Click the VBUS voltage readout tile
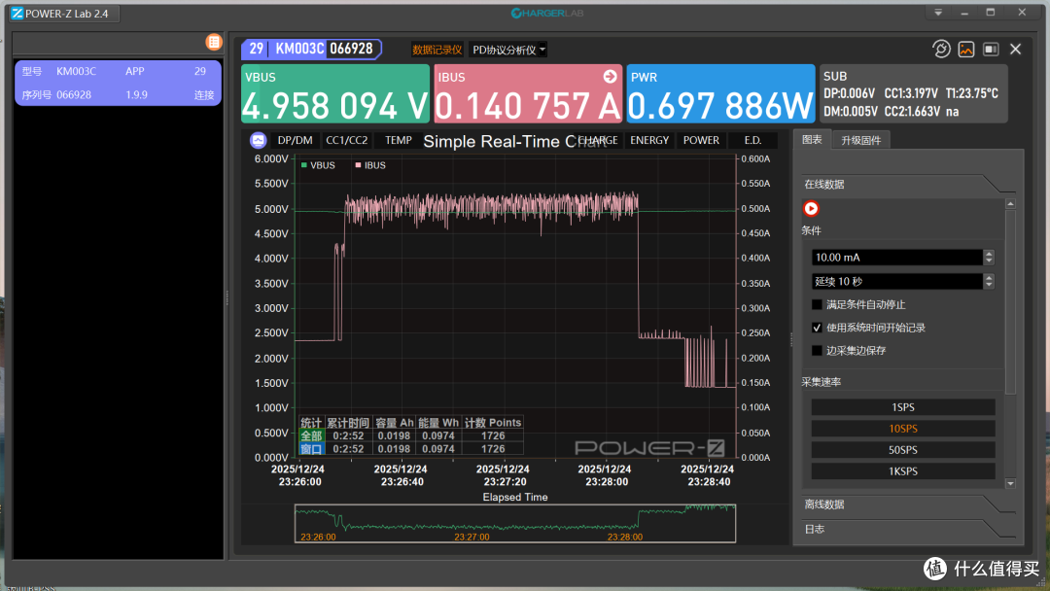Image resolution: width=1050 pixels, height=591 pixels. 334,93
